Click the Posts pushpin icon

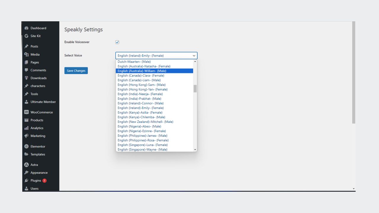[26, 46]
